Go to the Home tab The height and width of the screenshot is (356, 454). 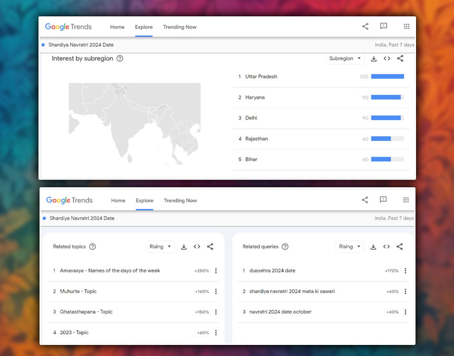point(117,27)
